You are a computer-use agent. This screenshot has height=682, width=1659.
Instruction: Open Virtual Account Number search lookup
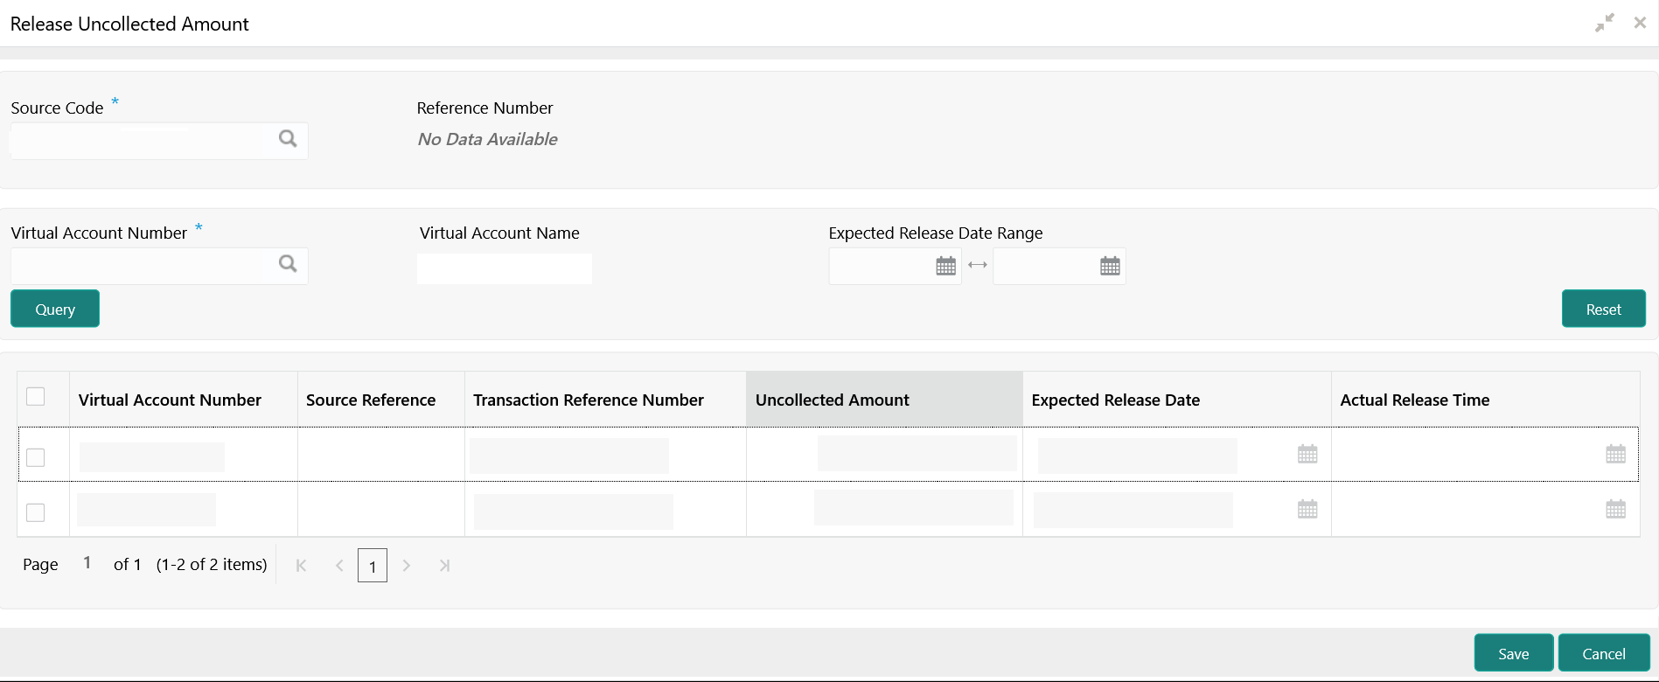click(288, 264)
